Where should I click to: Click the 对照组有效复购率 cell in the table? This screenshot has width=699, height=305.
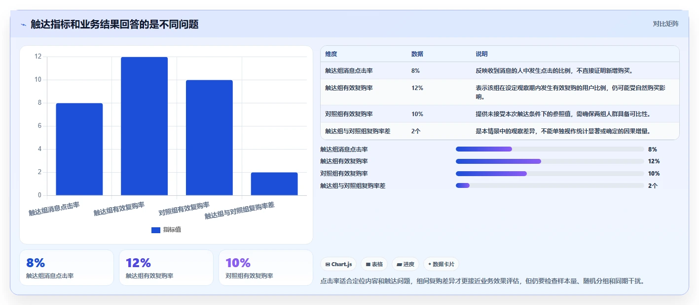[349, 114]
